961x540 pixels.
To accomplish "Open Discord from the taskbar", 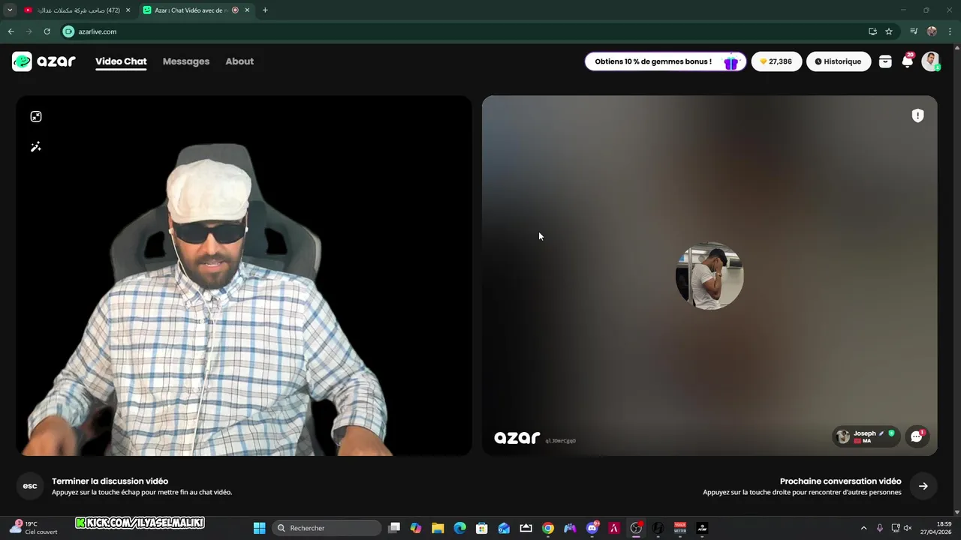I will pyautogui.click(x=592, y=528).
